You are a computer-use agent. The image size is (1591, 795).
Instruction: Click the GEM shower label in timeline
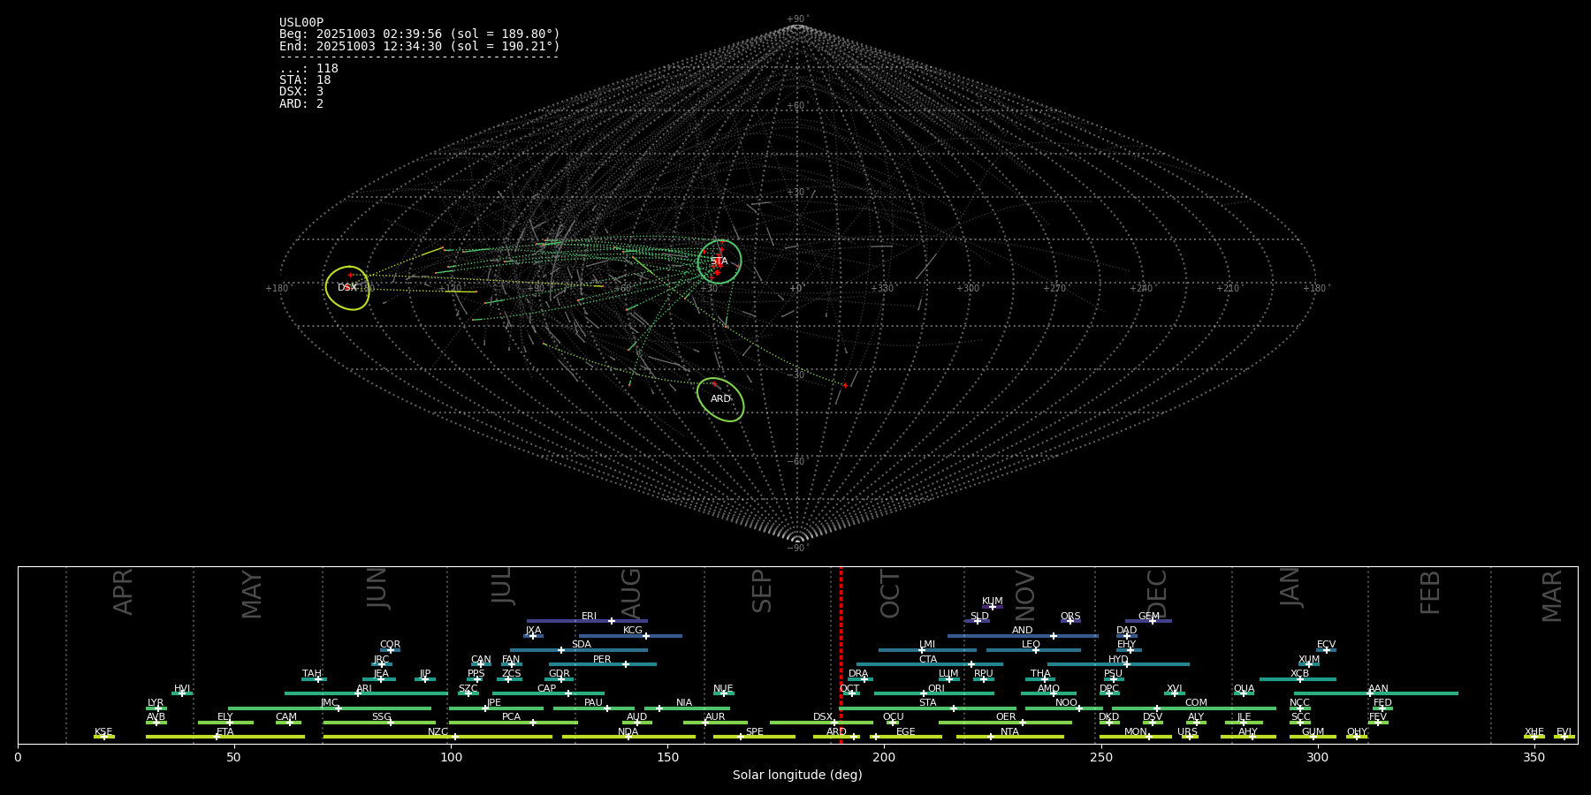tap(1149, 617)
